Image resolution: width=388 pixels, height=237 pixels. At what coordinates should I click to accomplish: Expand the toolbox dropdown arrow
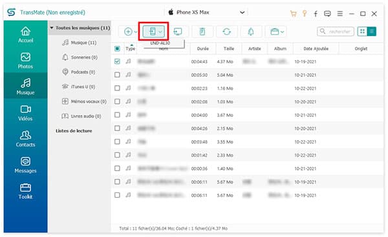[x=283, y=32]
